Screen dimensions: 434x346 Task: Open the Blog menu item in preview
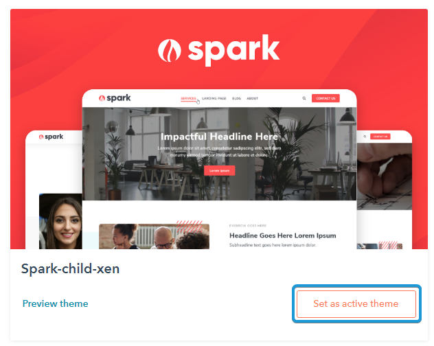point(236,99)
